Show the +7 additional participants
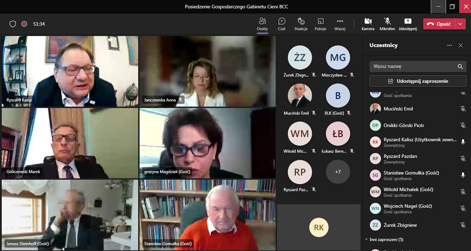The image size is (471, 251). tap(338, 172)
